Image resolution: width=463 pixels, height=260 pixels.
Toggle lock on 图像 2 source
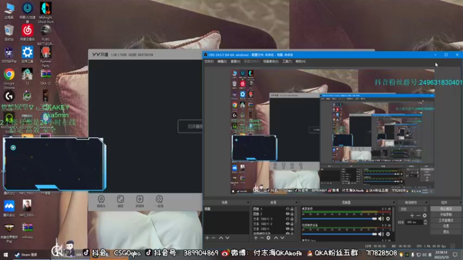(x=292, y=214)
